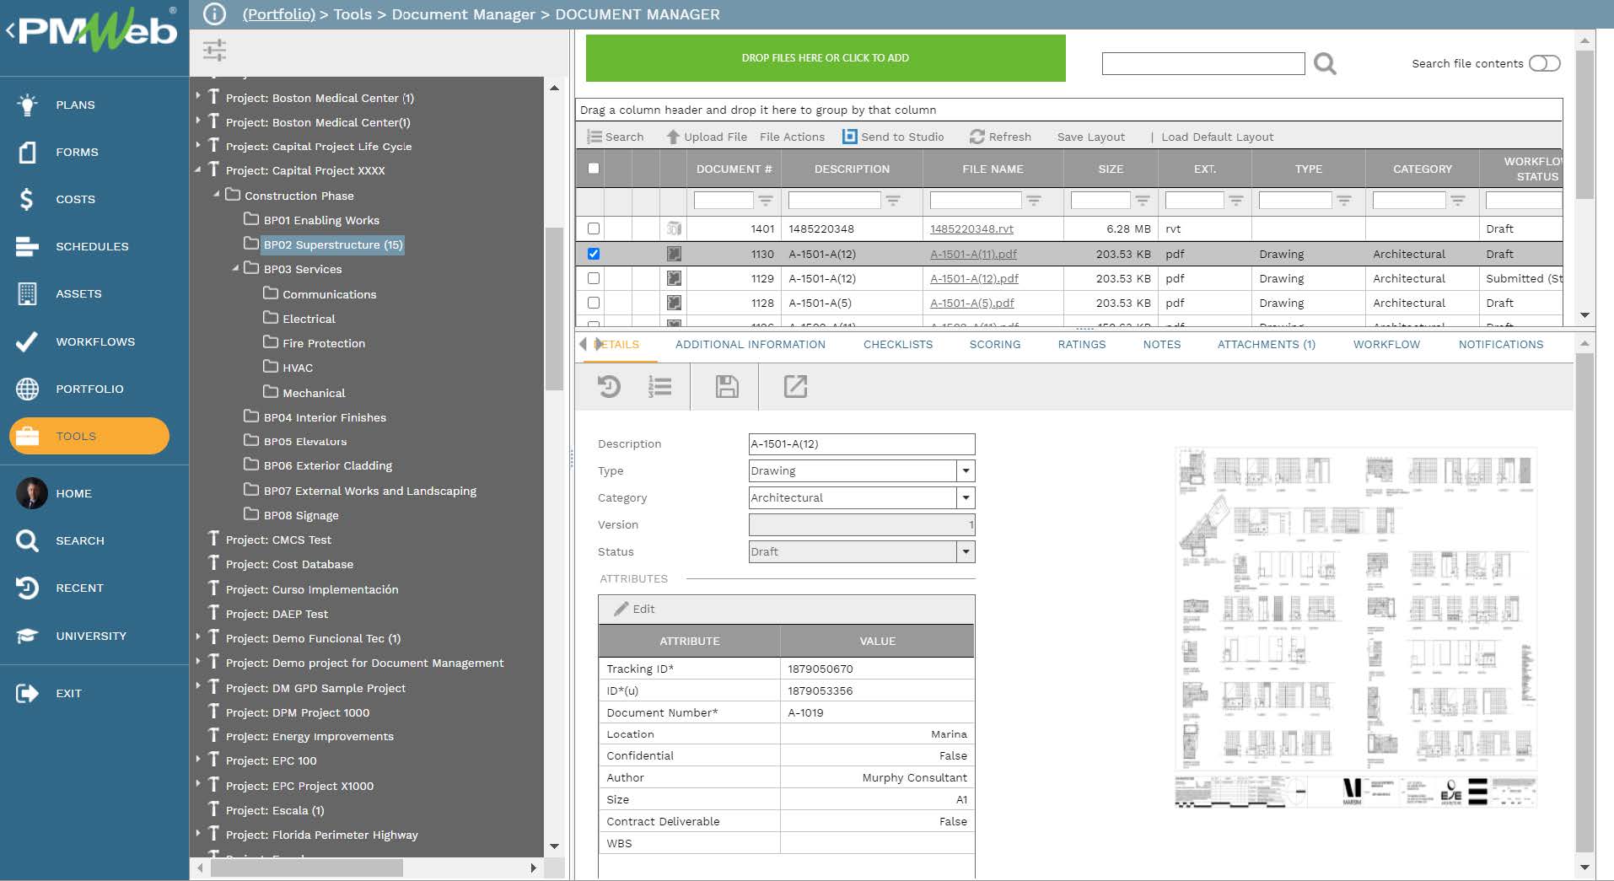
Task: Save changes using the floppy disk icon
Action: click(725, 387)
